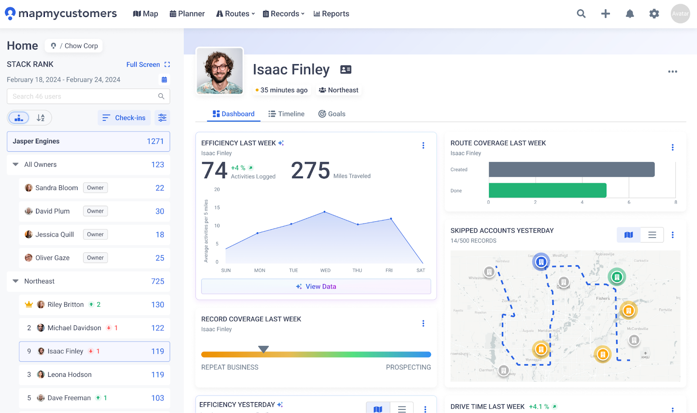Select Jessica Quill in stack rank

pyautogui.click(x=95, y=235)
